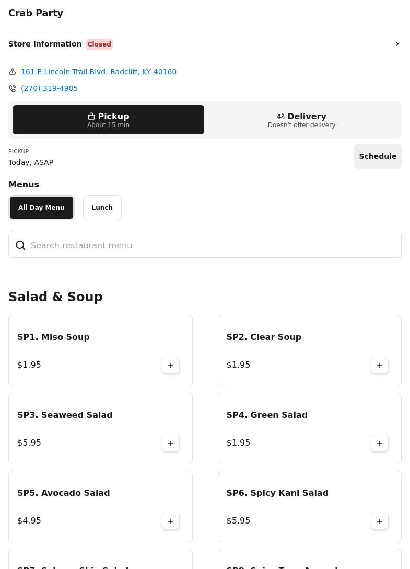410x569 pixels.
Task: Click the search magnifier icon
Action: pos(20,245)
